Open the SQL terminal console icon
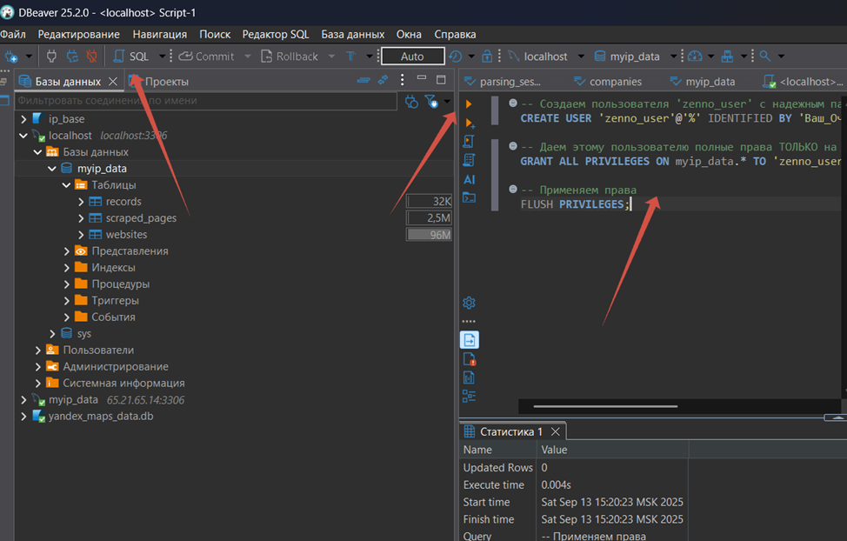 click(x=469, y=197)
